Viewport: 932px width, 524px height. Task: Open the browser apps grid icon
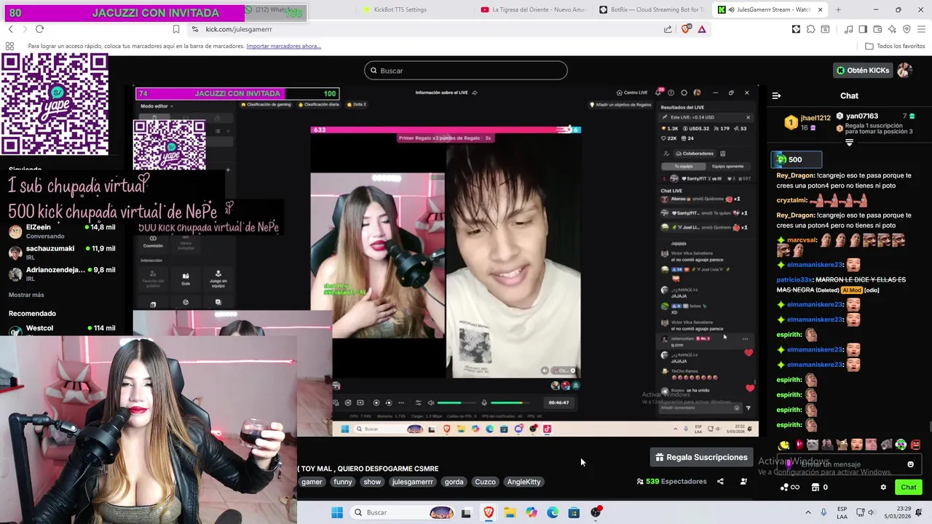coord(9,46)
